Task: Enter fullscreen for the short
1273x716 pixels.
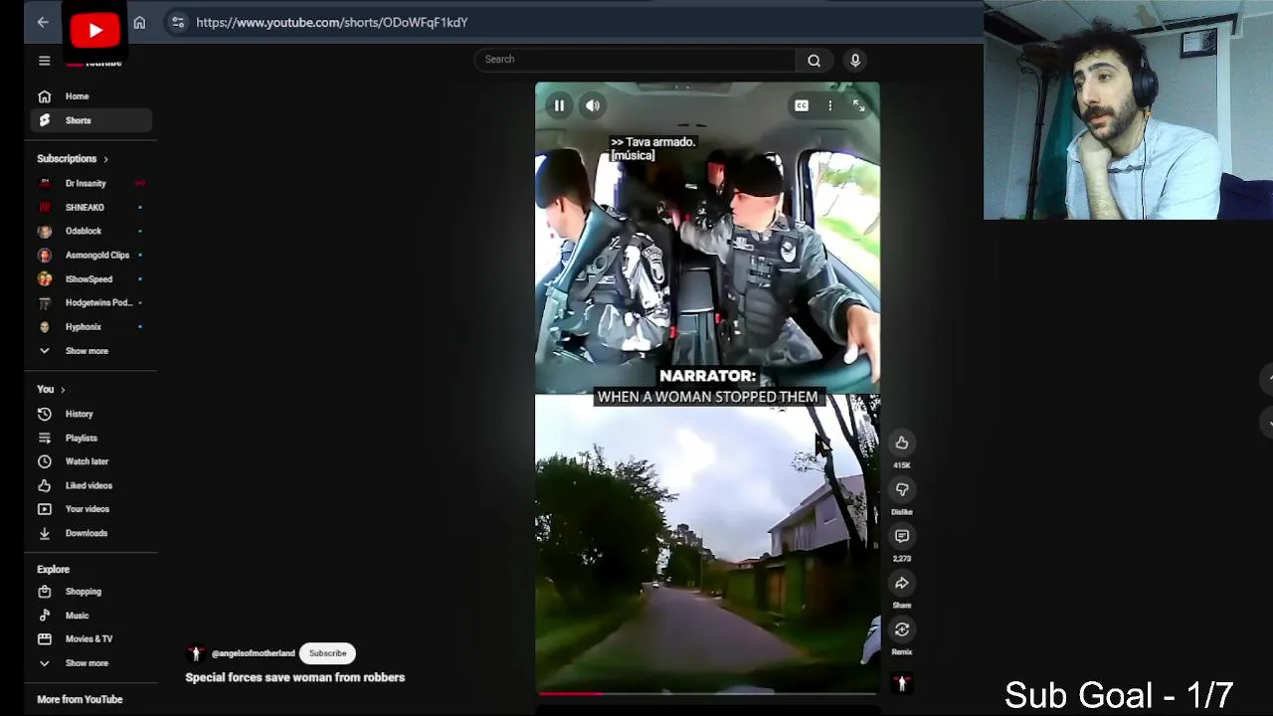Action: (859, 105)
